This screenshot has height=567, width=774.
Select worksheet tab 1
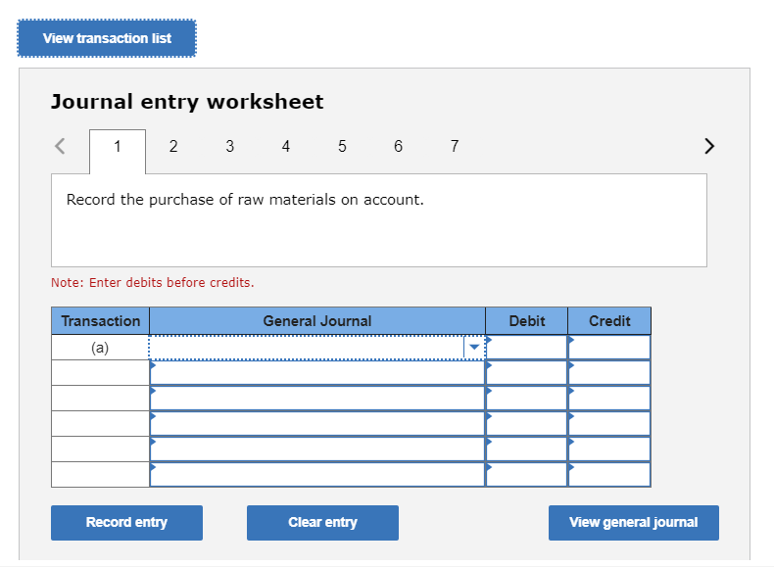pos(118,151)
